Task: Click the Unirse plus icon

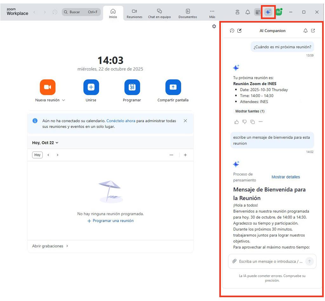Action: tap(91, 87)
